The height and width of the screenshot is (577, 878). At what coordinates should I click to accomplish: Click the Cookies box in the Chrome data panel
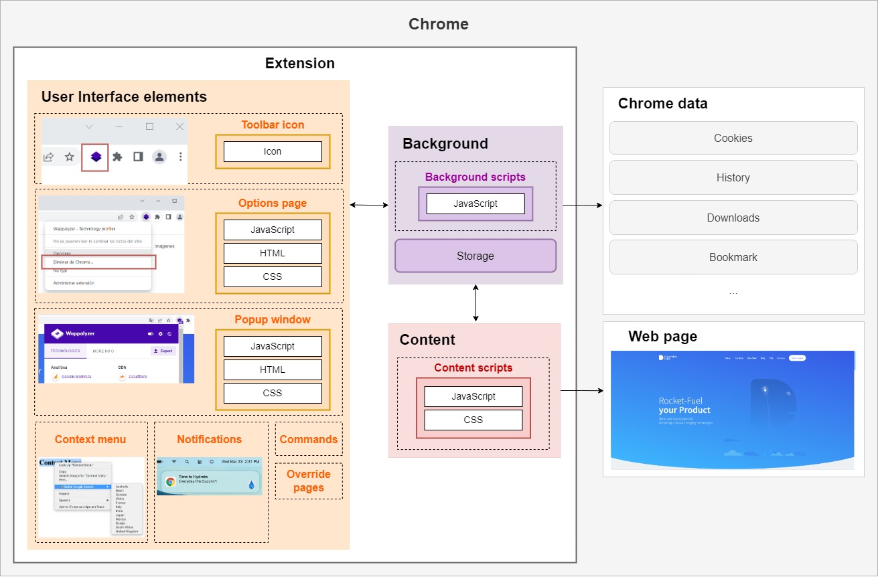click(x=733, y=137)
